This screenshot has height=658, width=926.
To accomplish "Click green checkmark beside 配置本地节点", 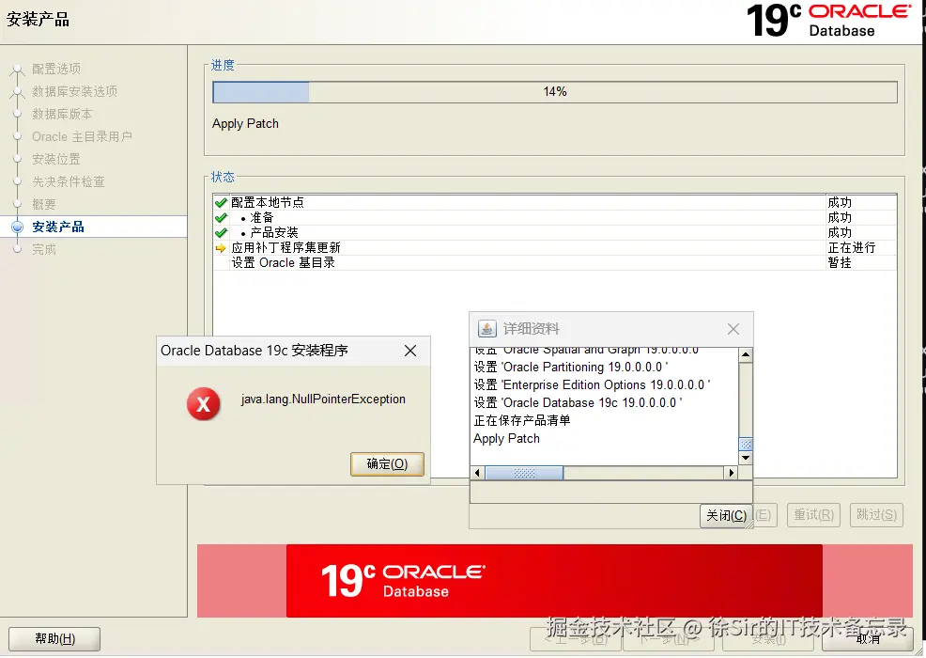I will click(x=221, y=203).
